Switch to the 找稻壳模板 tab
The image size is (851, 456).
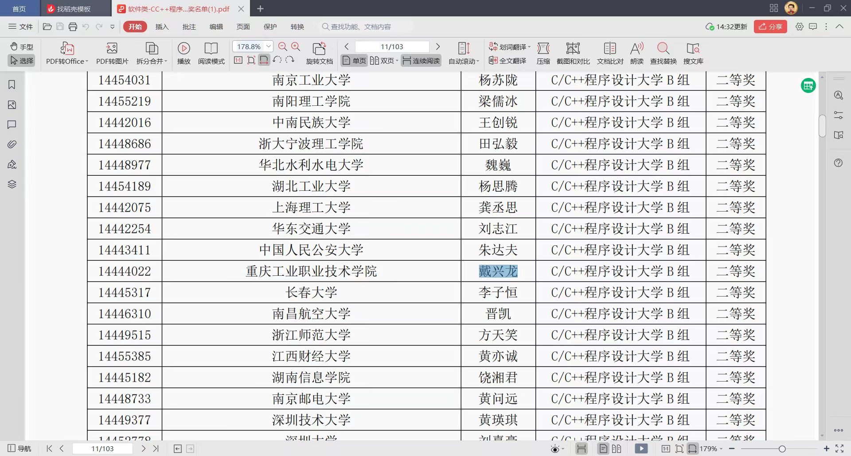tap(74, 9)
